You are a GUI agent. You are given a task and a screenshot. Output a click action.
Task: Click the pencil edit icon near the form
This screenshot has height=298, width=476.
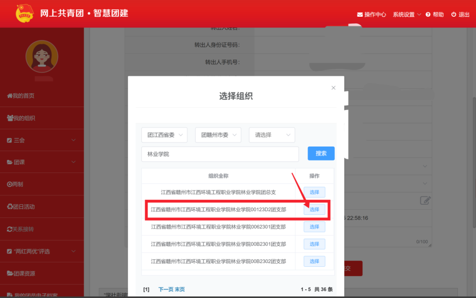425,200
